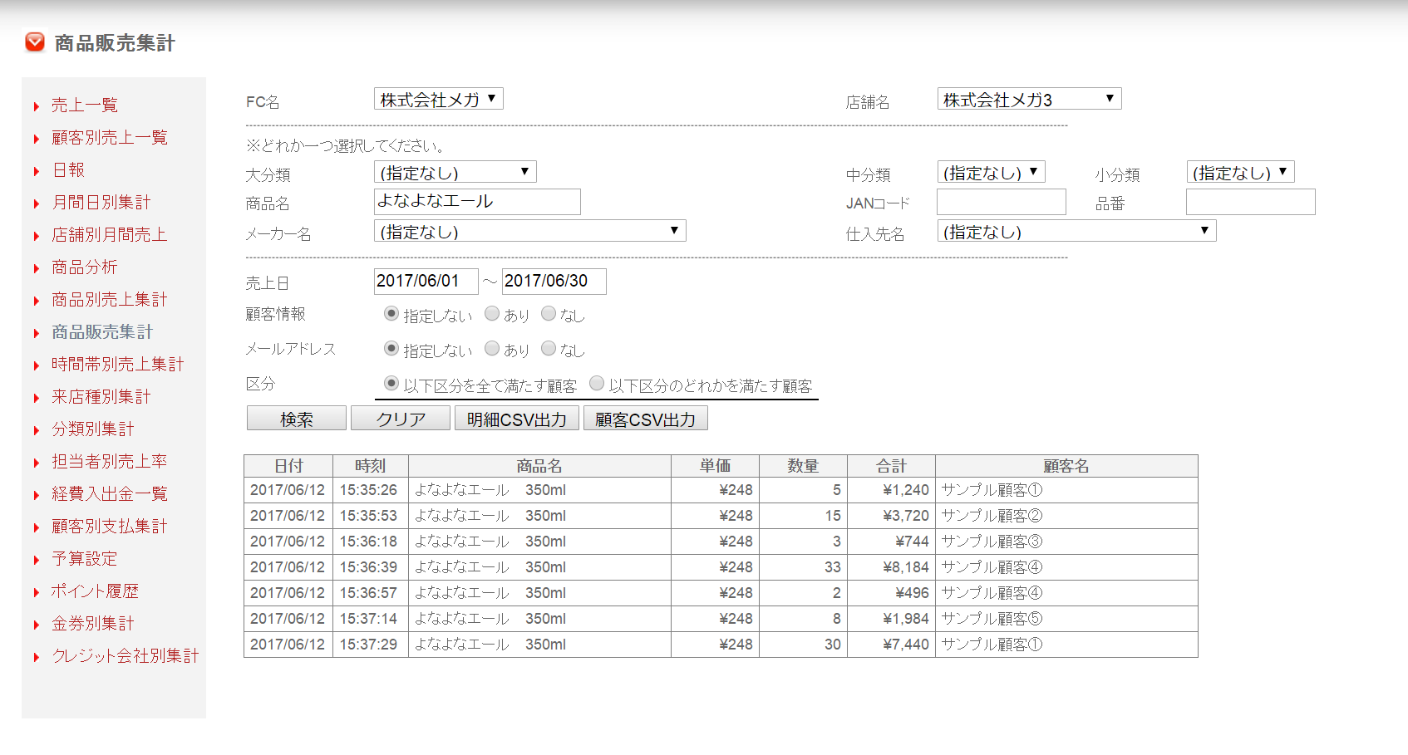Click time cell 15:37:29
This screenshot has height=755, width=1408.
point(369,645)
